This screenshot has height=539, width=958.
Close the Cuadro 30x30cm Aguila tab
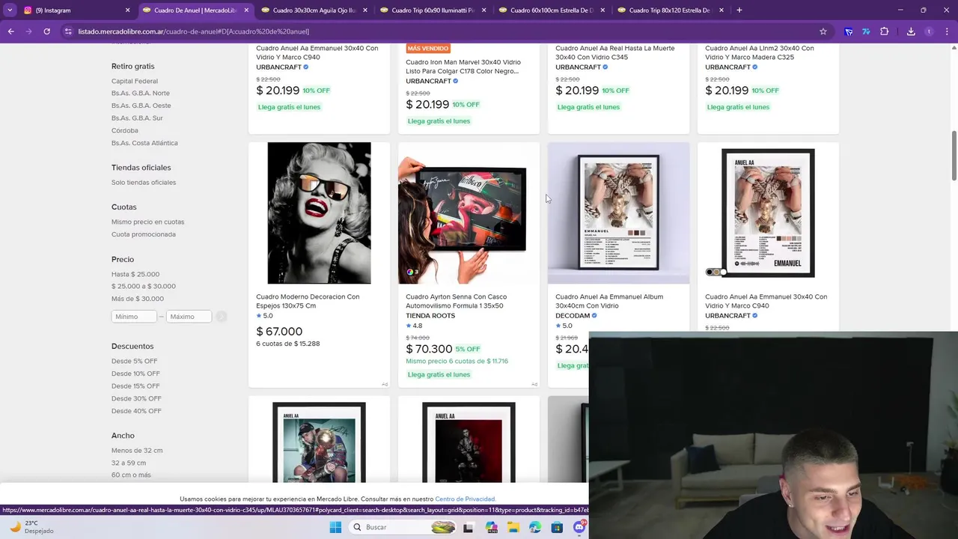pyautogui.click(x=365, y=10)
